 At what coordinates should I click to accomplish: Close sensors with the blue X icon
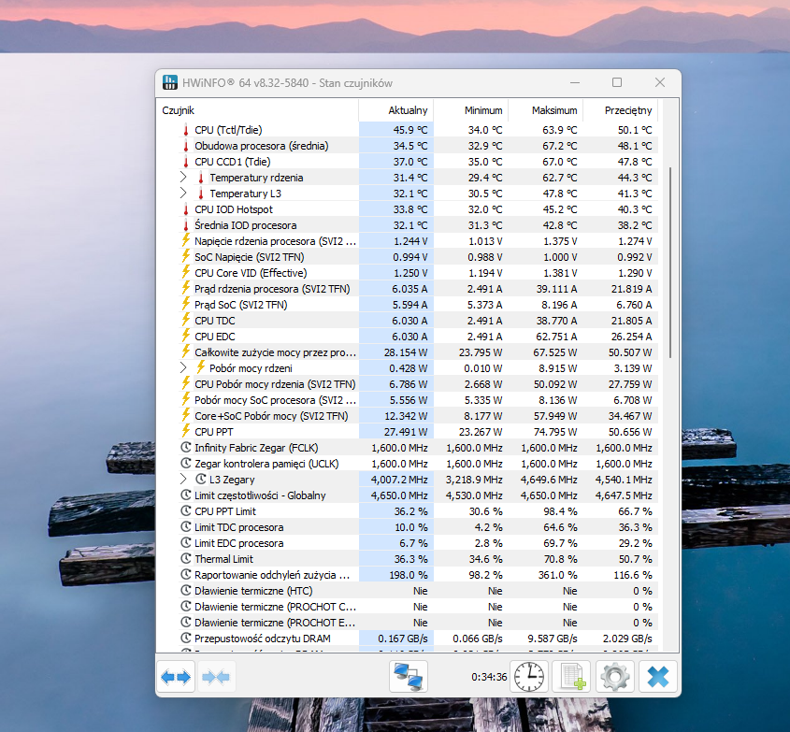coord(658,676)
